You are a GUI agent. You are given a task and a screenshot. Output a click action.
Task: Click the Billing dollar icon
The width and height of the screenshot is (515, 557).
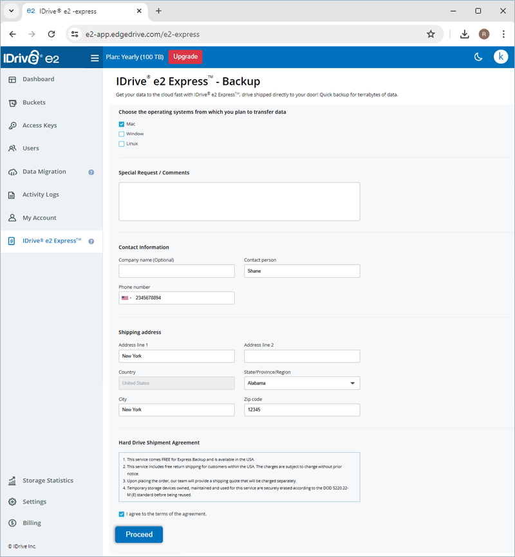(12, 523)
